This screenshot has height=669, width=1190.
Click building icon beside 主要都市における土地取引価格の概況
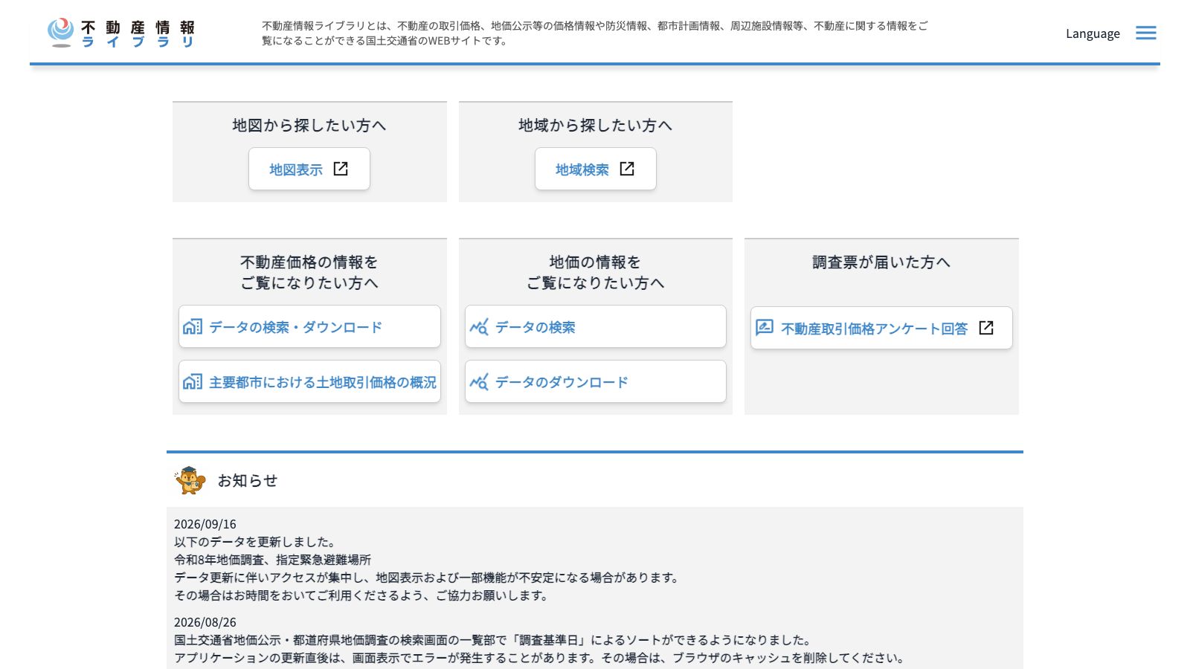pyautogui.click(x=193, y=381)
